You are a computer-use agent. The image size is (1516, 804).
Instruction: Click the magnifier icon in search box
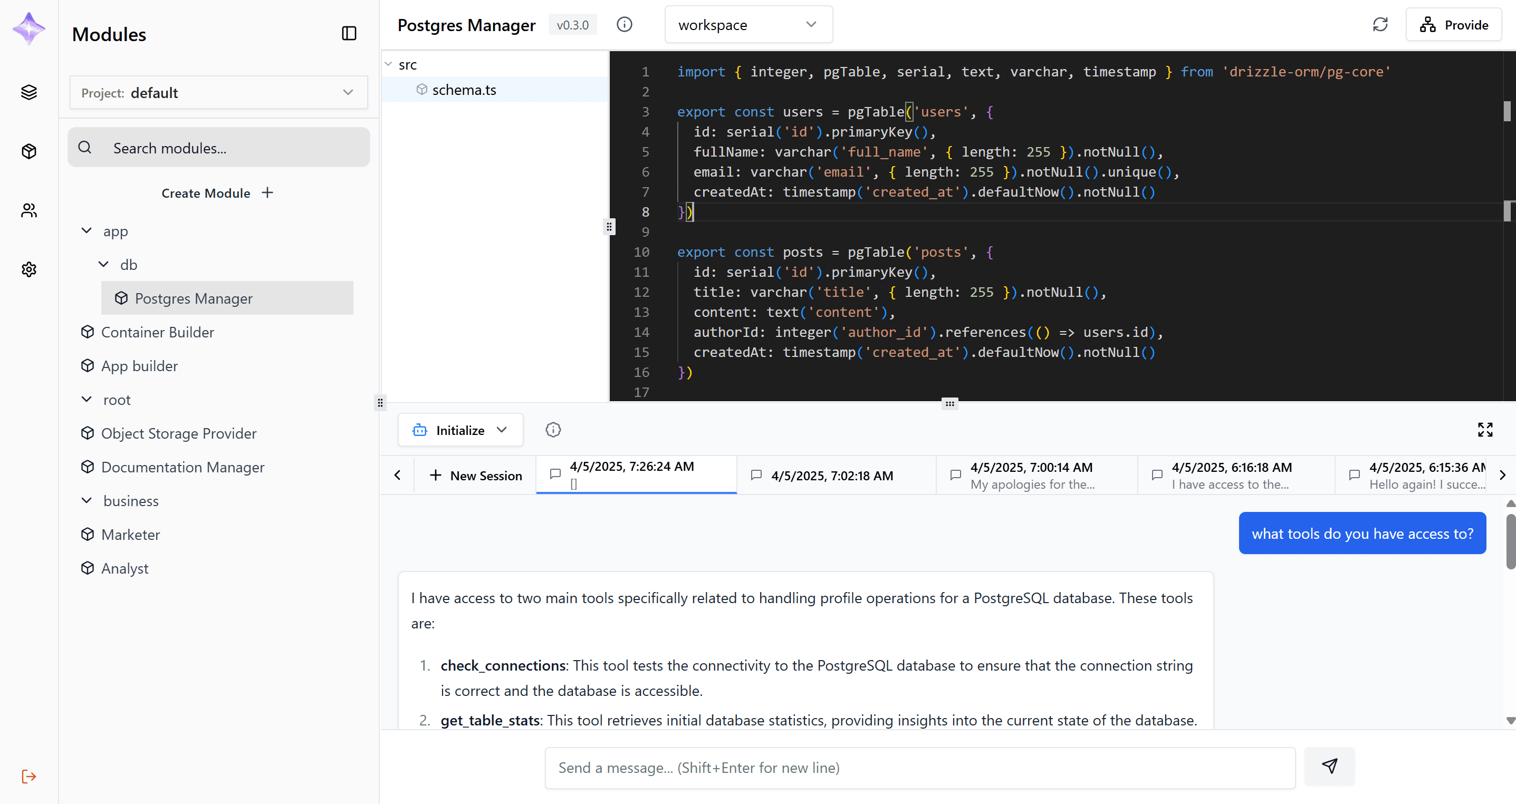pyautogui.click(x=85, y=147)
